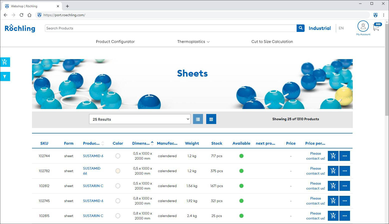
Task: Open browser three-dot menu
Action: pos(384,15)
